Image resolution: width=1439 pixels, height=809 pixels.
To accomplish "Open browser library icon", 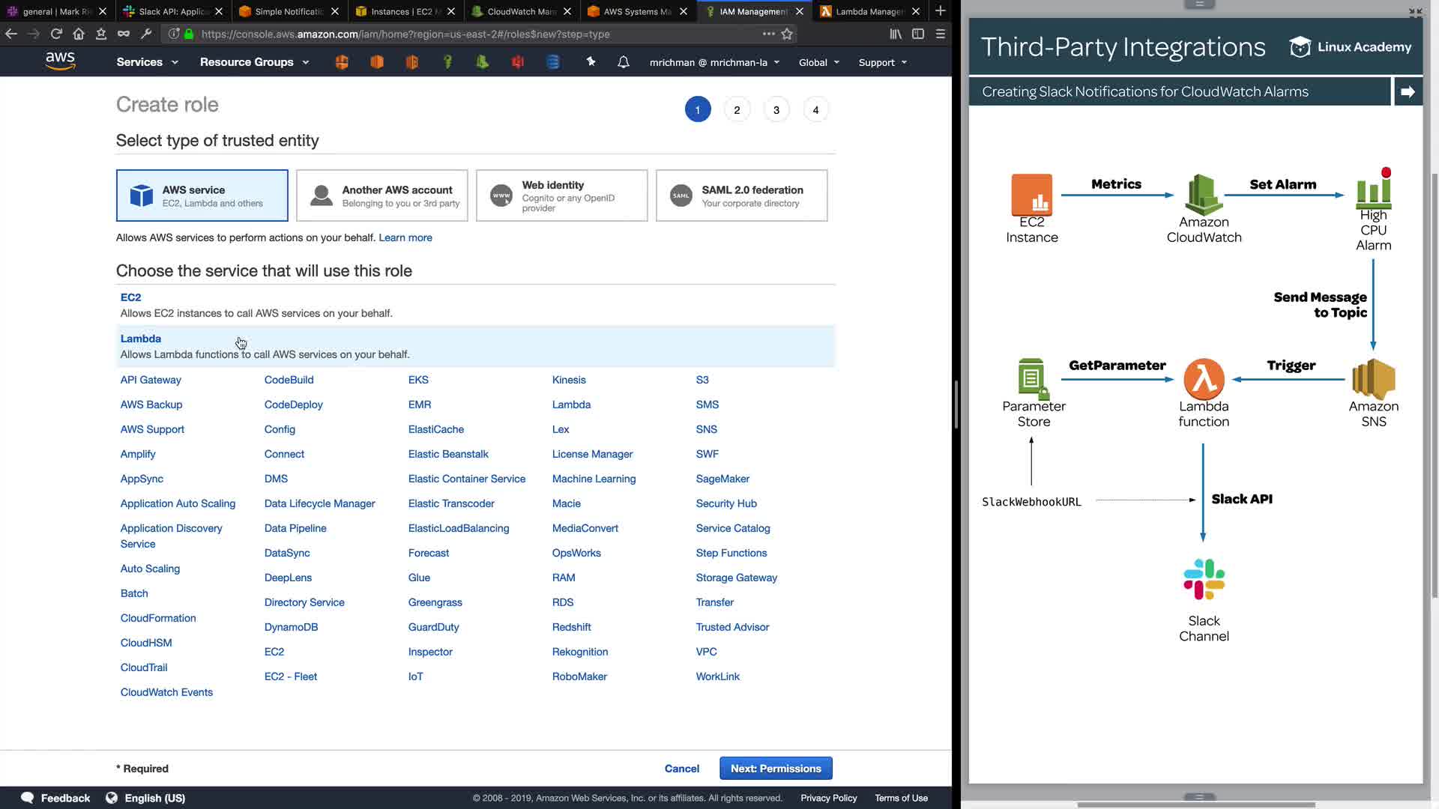I will click(x=896, y=34).
